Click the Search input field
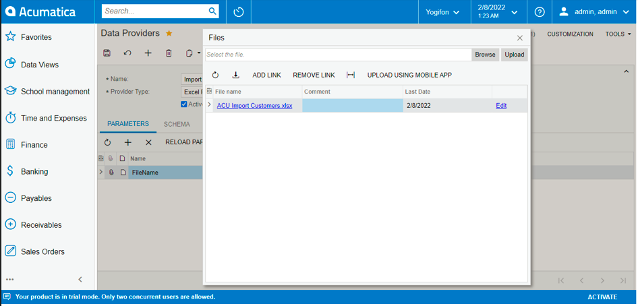 [154, 11]
